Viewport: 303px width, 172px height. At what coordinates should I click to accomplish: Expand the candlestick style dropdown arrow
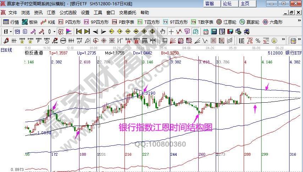click(x=54, y=31)
